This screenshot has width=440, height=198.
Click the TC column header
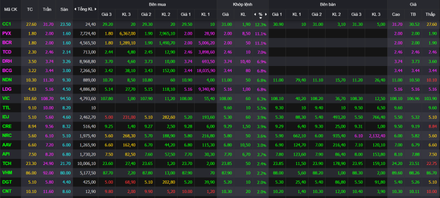click(x=30, y=9)
